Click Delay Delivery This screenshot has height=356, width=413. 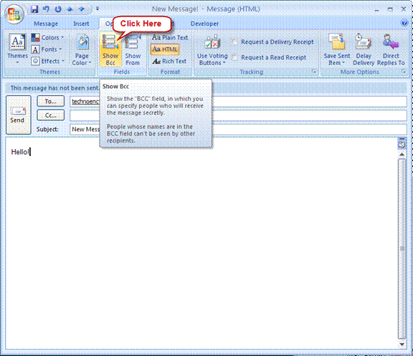[x=364, y=49]
